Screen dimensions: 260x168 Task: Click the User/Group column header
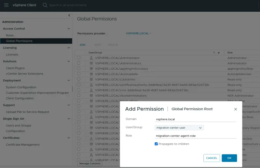click(x=95, y=53)
